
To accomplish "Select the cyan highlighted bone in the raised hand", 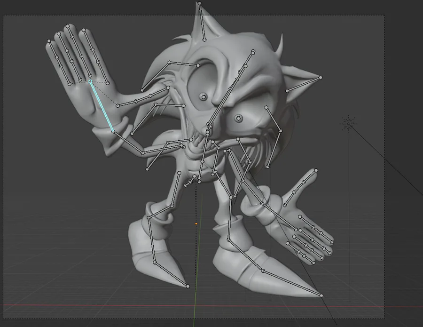I will click(102, 106).
